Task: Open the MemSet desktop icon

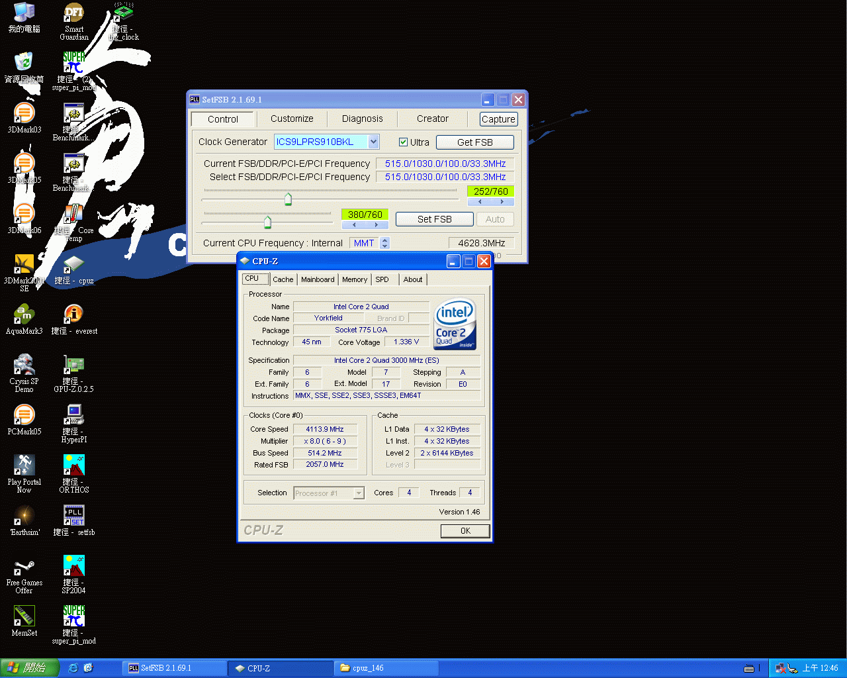Action: [24, 621]
